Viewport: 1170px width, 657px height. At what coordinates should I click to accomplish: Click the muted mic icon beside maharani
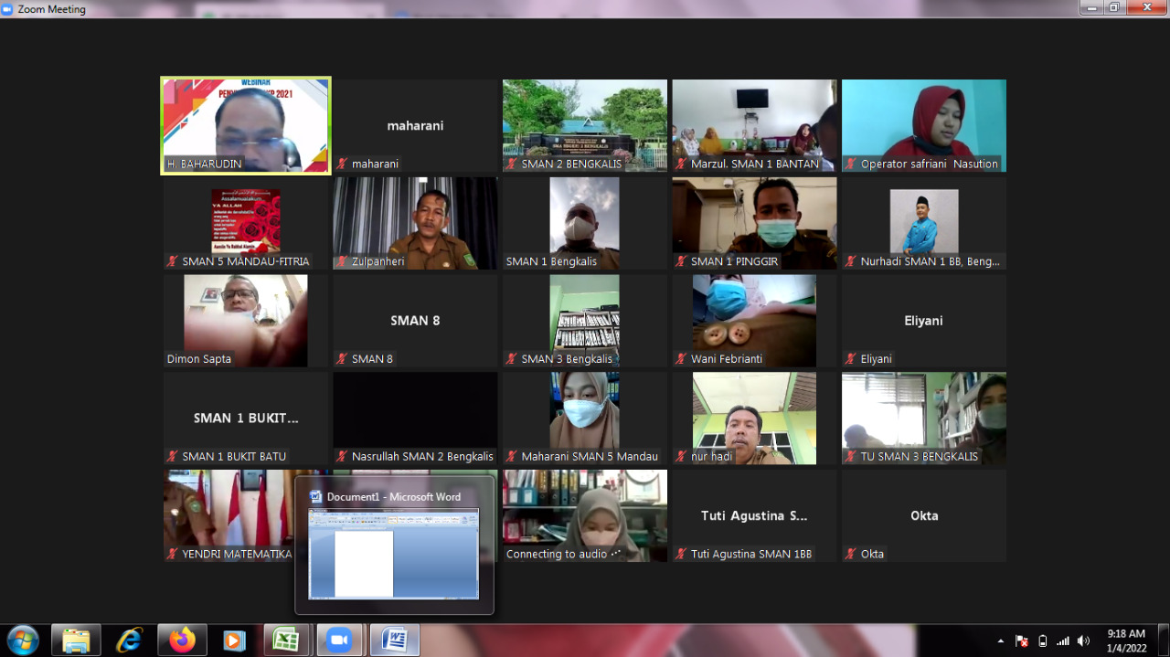[342, 164]
